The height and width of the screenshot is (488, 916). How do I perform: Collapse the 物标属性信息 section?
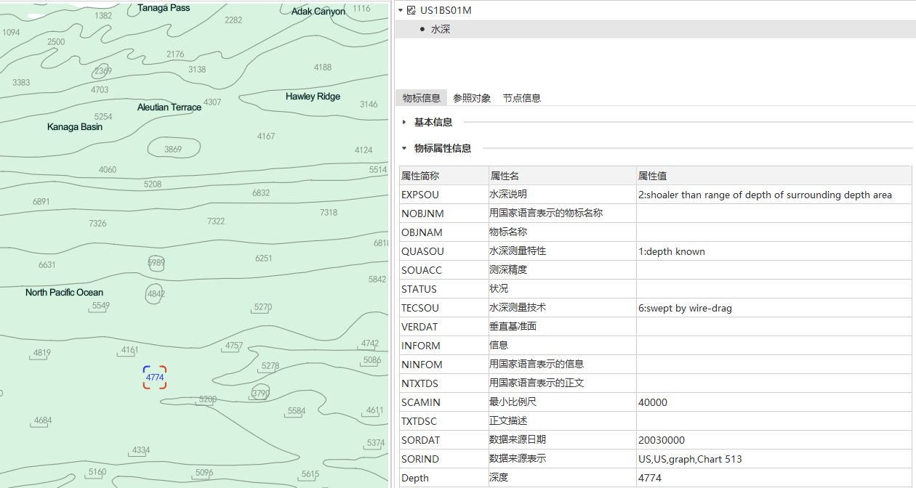click(x=404, y=148)
